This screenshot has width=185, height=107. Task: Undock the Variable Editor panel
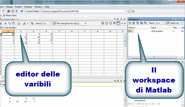[121, 19]
